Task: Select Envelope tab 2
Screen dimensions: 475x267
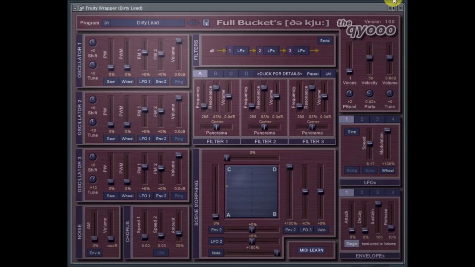Action: 362,192
